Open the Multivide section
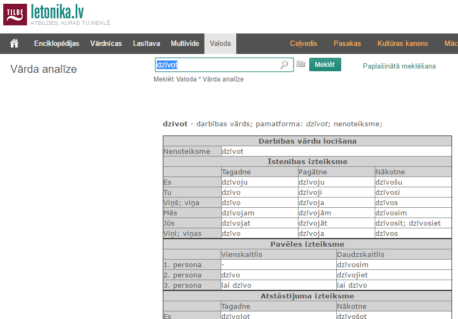This screenshot has width=458, height=319. pyautogui.click(x=184, y=43)
